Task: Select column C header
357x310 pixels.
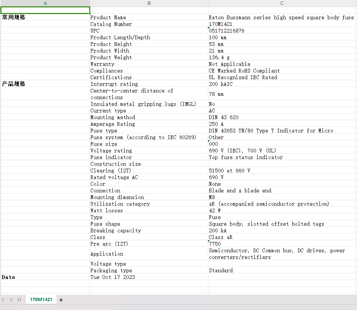Action: point(282,3)
